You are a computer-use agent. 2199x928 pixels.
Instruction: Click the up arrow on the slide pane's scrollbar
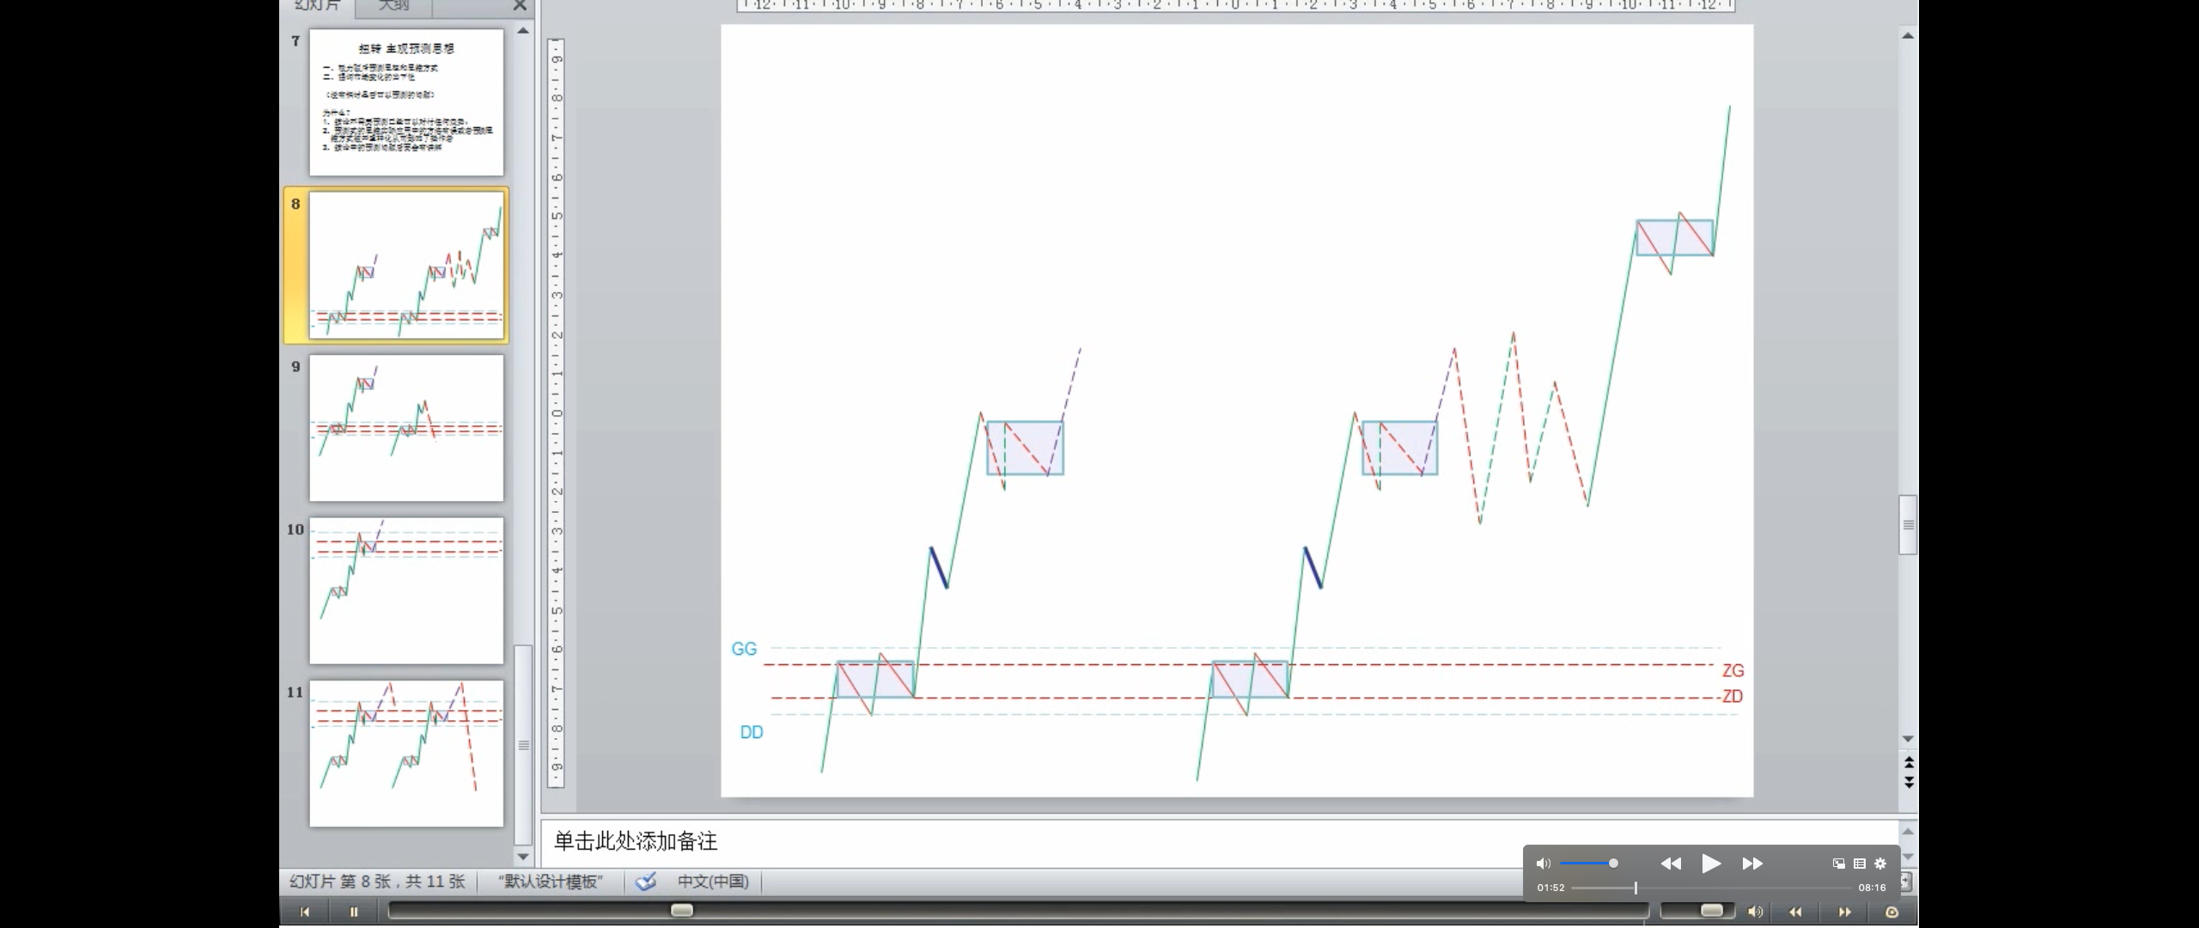(523, 31)
